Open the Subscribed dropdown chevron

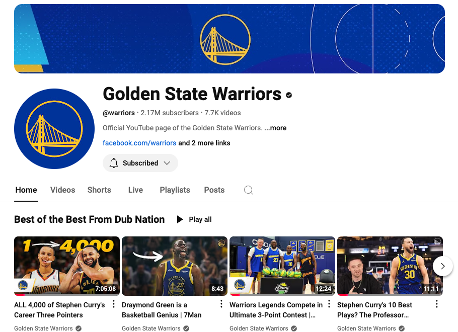point(167,163)
